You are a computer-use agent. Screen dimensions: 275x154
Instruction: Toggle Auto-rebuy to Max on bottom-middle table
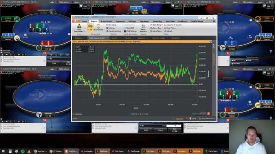click(93, 128)
